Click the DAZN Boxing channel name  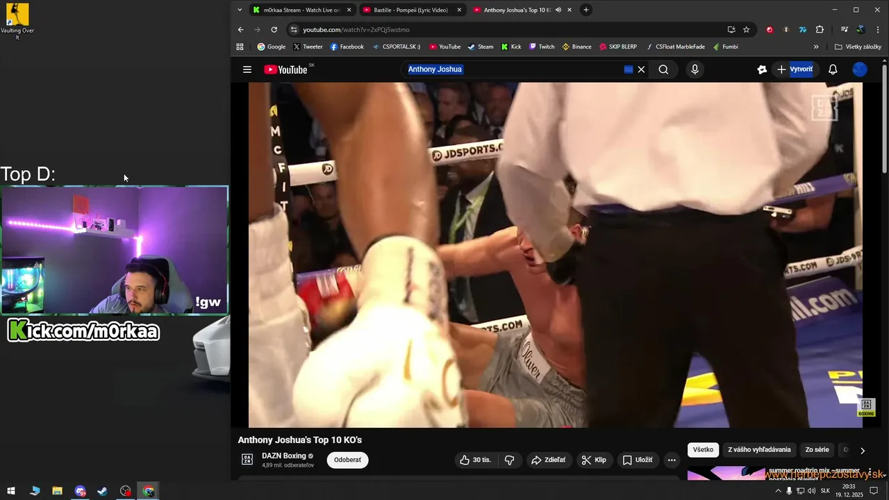click(x=284, y=456)
